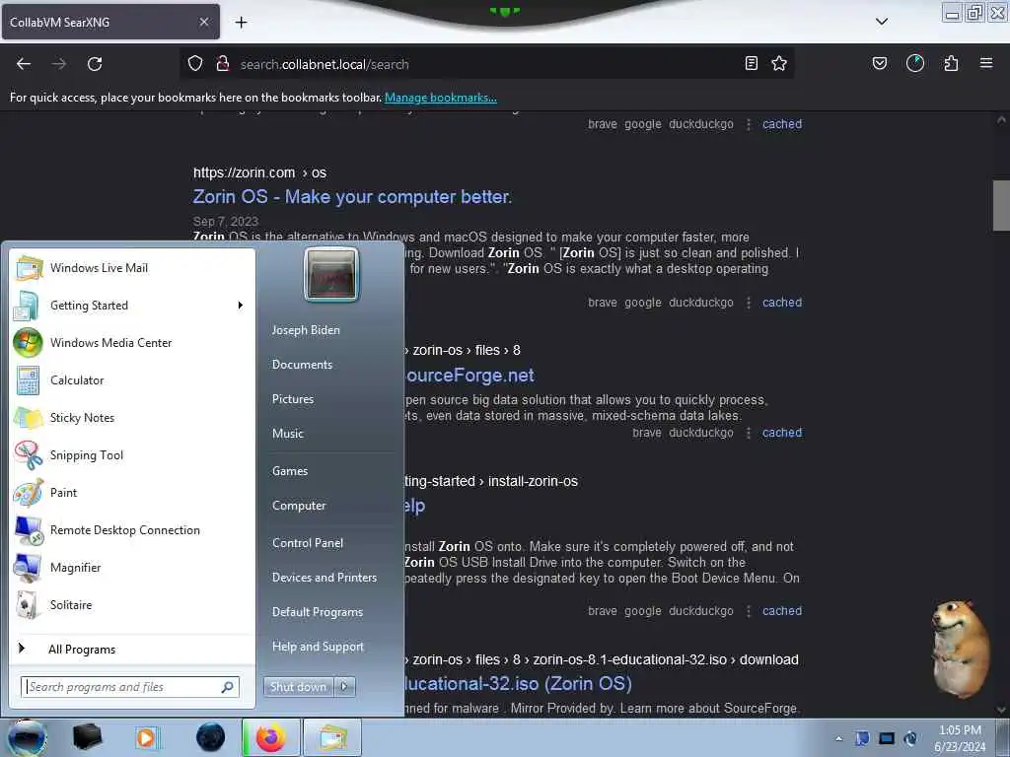Open the Firefox extensions menu

(951, 63)
